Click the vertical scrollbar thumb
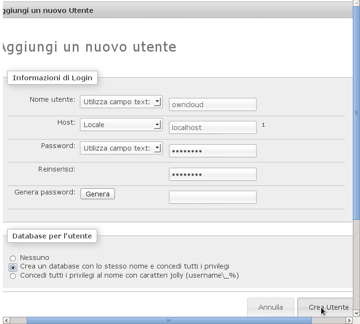 pos(356,113)
